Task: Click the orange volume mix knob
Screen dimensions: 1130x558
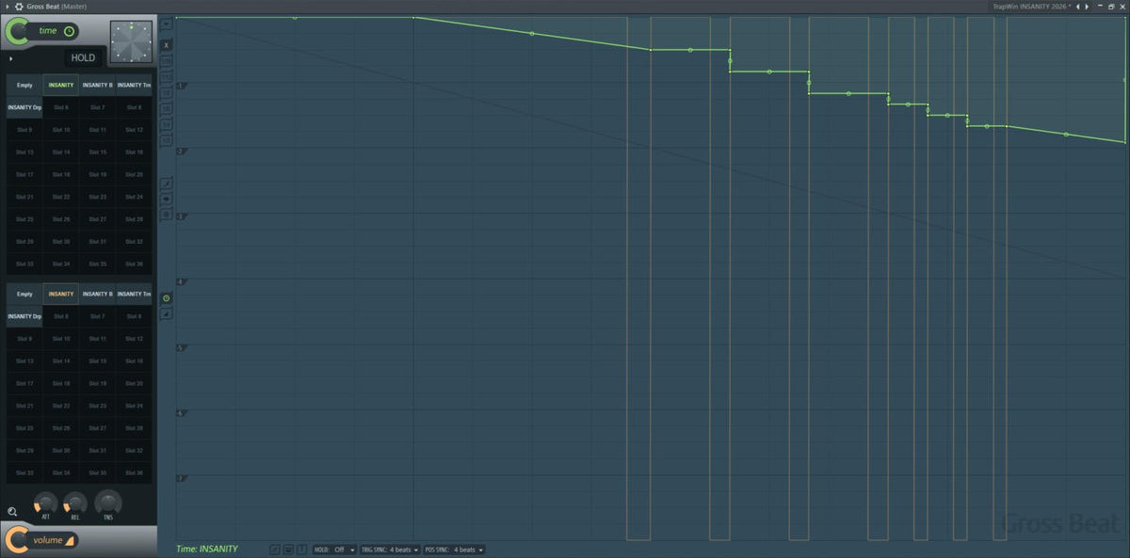Action: (16, 540)
